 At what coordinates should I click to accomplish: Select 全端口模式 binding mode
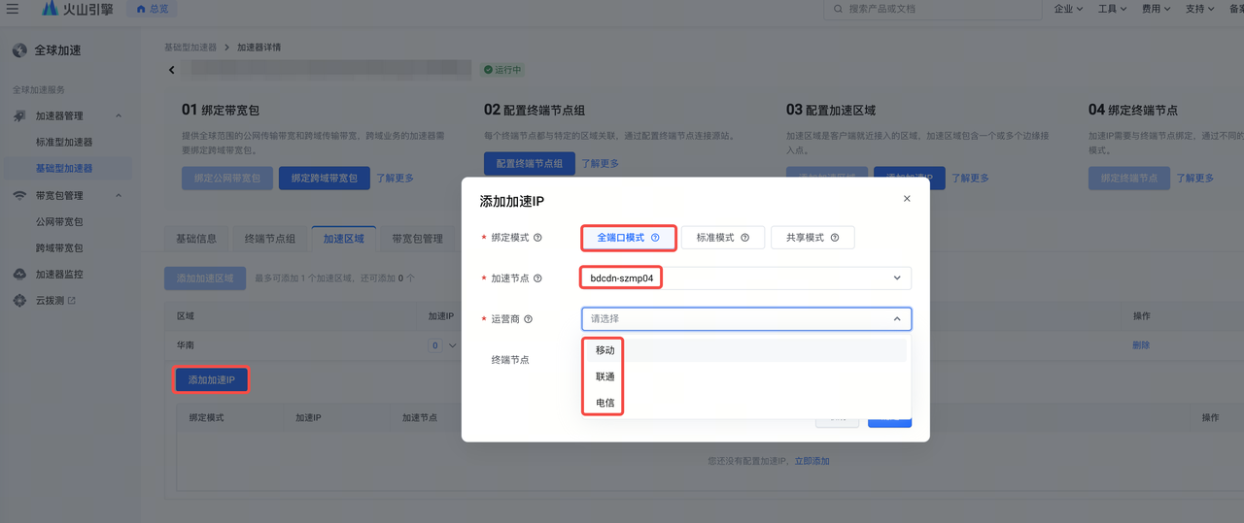tap(628, 238)
